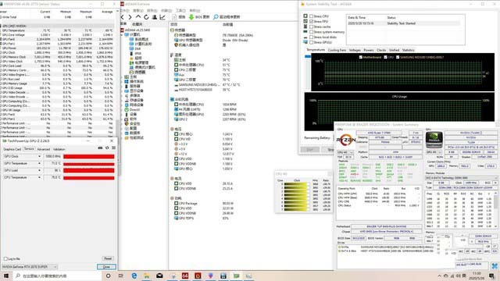This screenshot has height=281, width=500.
Task: Enable Stress cache checkbox
Action: (x=311, y=27)
